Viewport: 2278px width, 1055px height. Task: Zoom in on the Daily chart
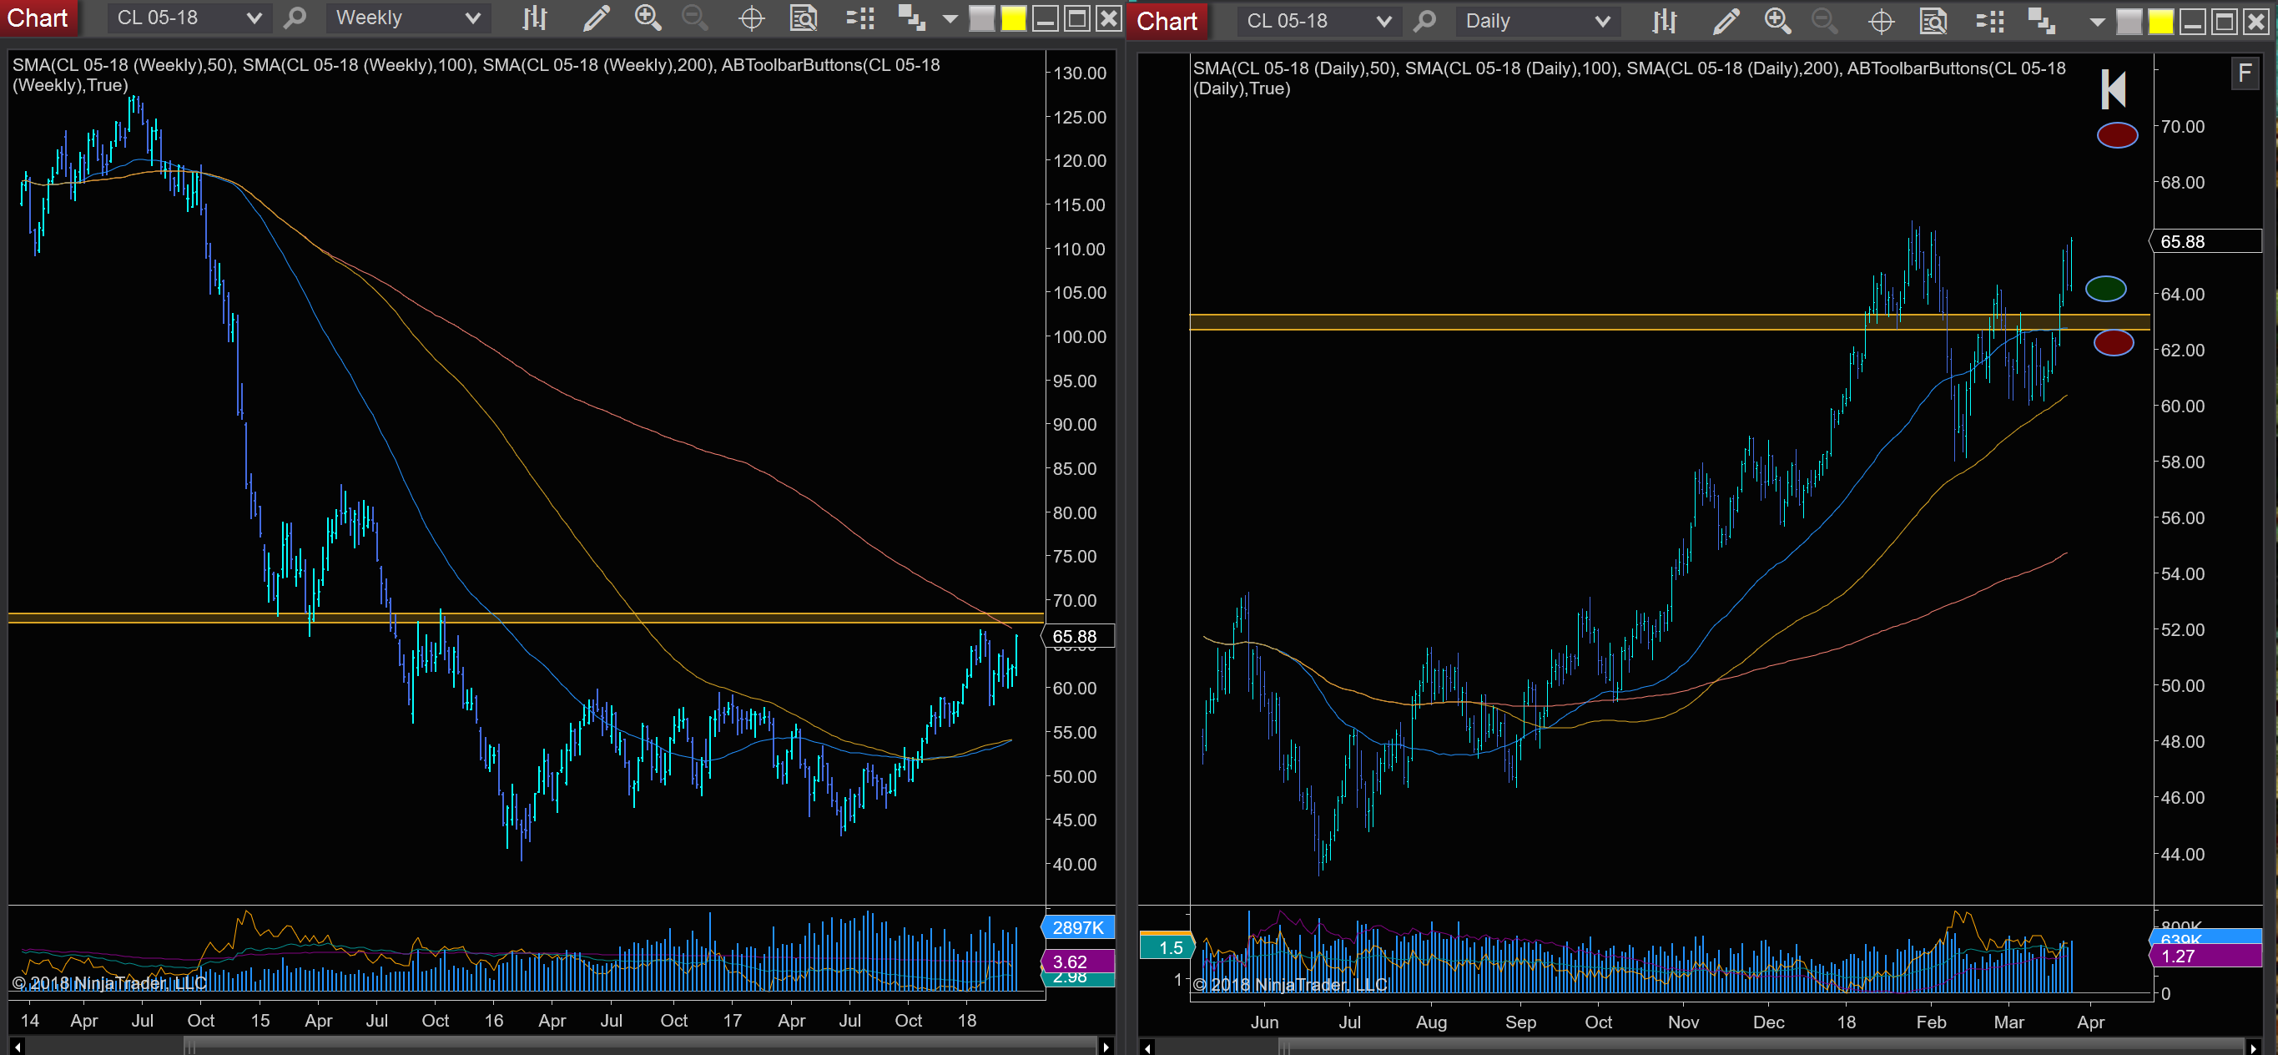(x=1777, y=20)
